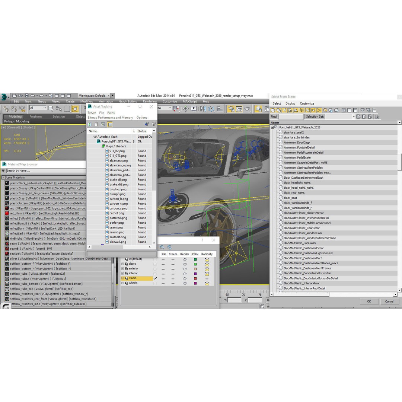The width and height of the screenshot is (402, 402).
Task: Toggle Display Geometry filter in Select From Scene
Action: [272, 110]
